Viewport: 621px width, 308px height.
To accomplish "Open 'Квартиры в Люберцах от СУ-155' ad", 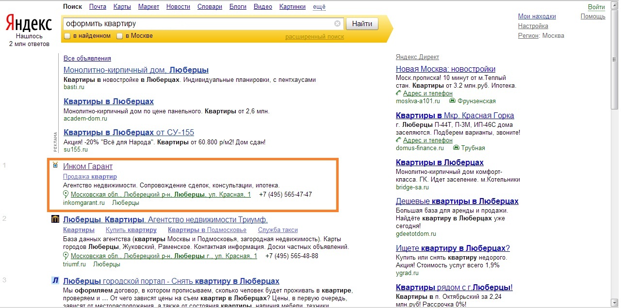I will (x=129, y=132).
